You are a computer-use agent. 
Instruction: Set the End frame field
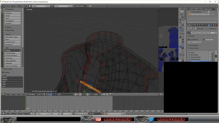pyautogui.click(x=55, y=114)
